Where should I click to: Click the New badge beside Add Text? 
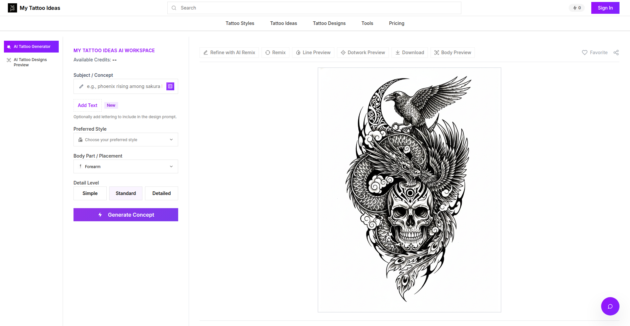[x=111, y=105]
